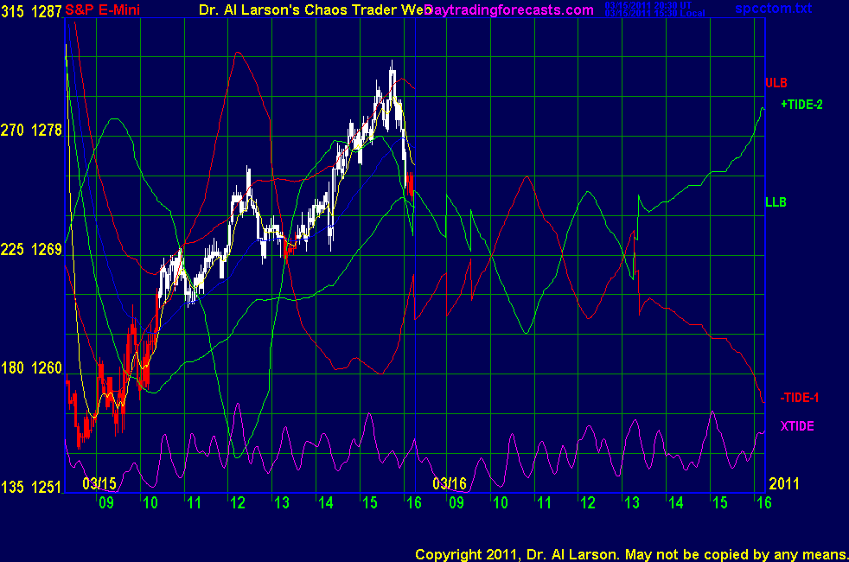
Task: Click the green LLB legend label
Action: 775,202
